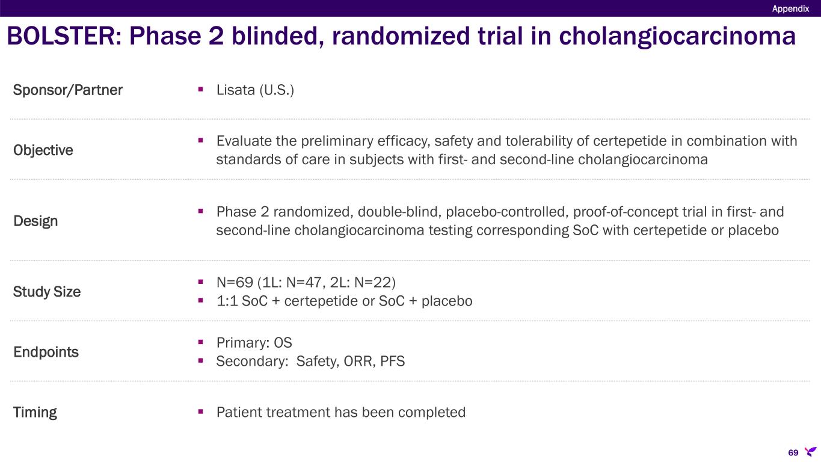This screenshot has height=462, width=821.
Task: Click the Timing row label
Action: coord(35,413)
